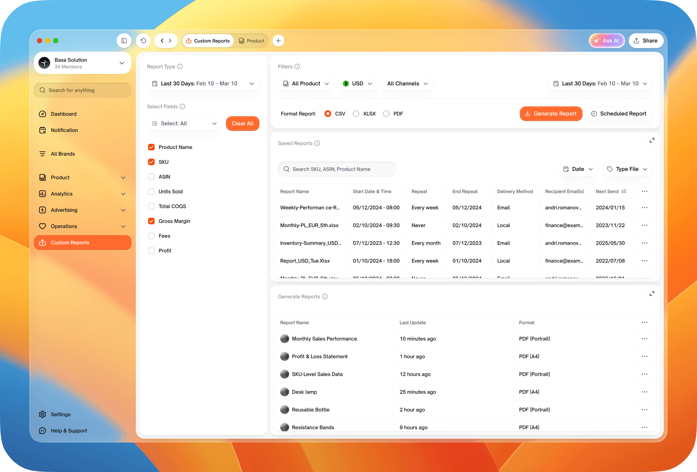
Task: Go back with the left arrow
Action: point(162,41)
